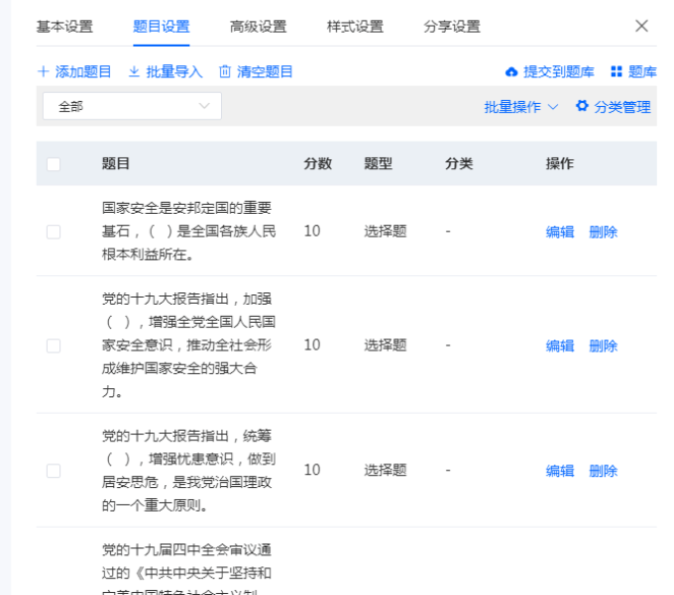Image resolution: width=674 pixels, height=595 pixels.
Task: Click 提交到题库 text link
Action: pyautogui.click(x=558, y=71)
